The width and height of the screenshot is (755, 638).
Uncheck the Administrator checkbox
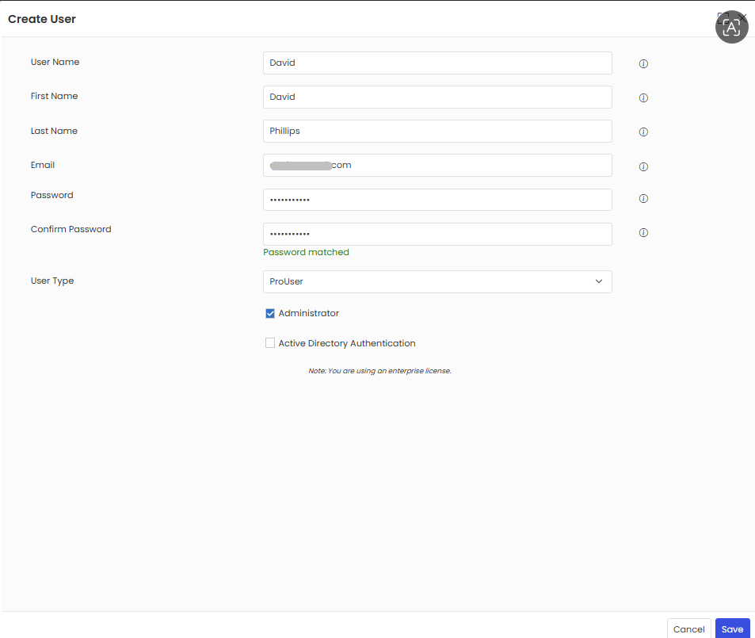(x=270, y=313)
